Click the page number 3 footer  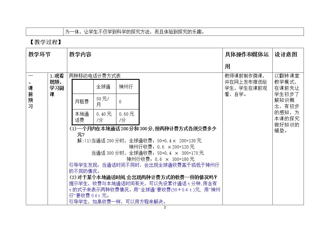coord(165,207)
